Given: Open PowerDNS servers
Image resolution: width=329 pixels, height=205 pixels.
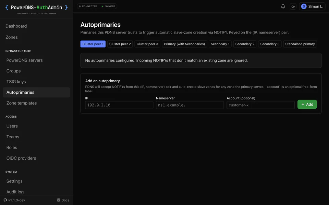Looking at the screenshot, I should (x=25, y=60).
